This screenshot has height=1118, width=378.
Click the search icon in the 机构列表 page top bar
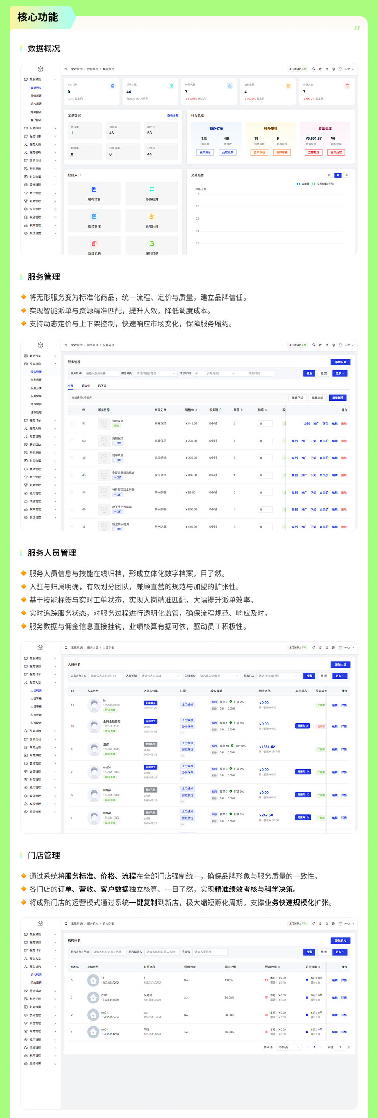[314, 923]
